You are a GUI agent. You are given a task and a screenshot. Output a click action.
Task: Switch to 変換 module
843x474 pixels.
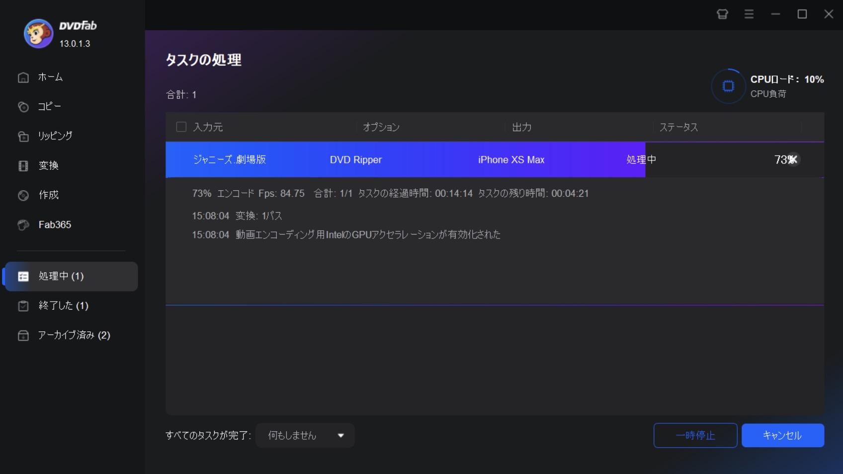point(49,165)
